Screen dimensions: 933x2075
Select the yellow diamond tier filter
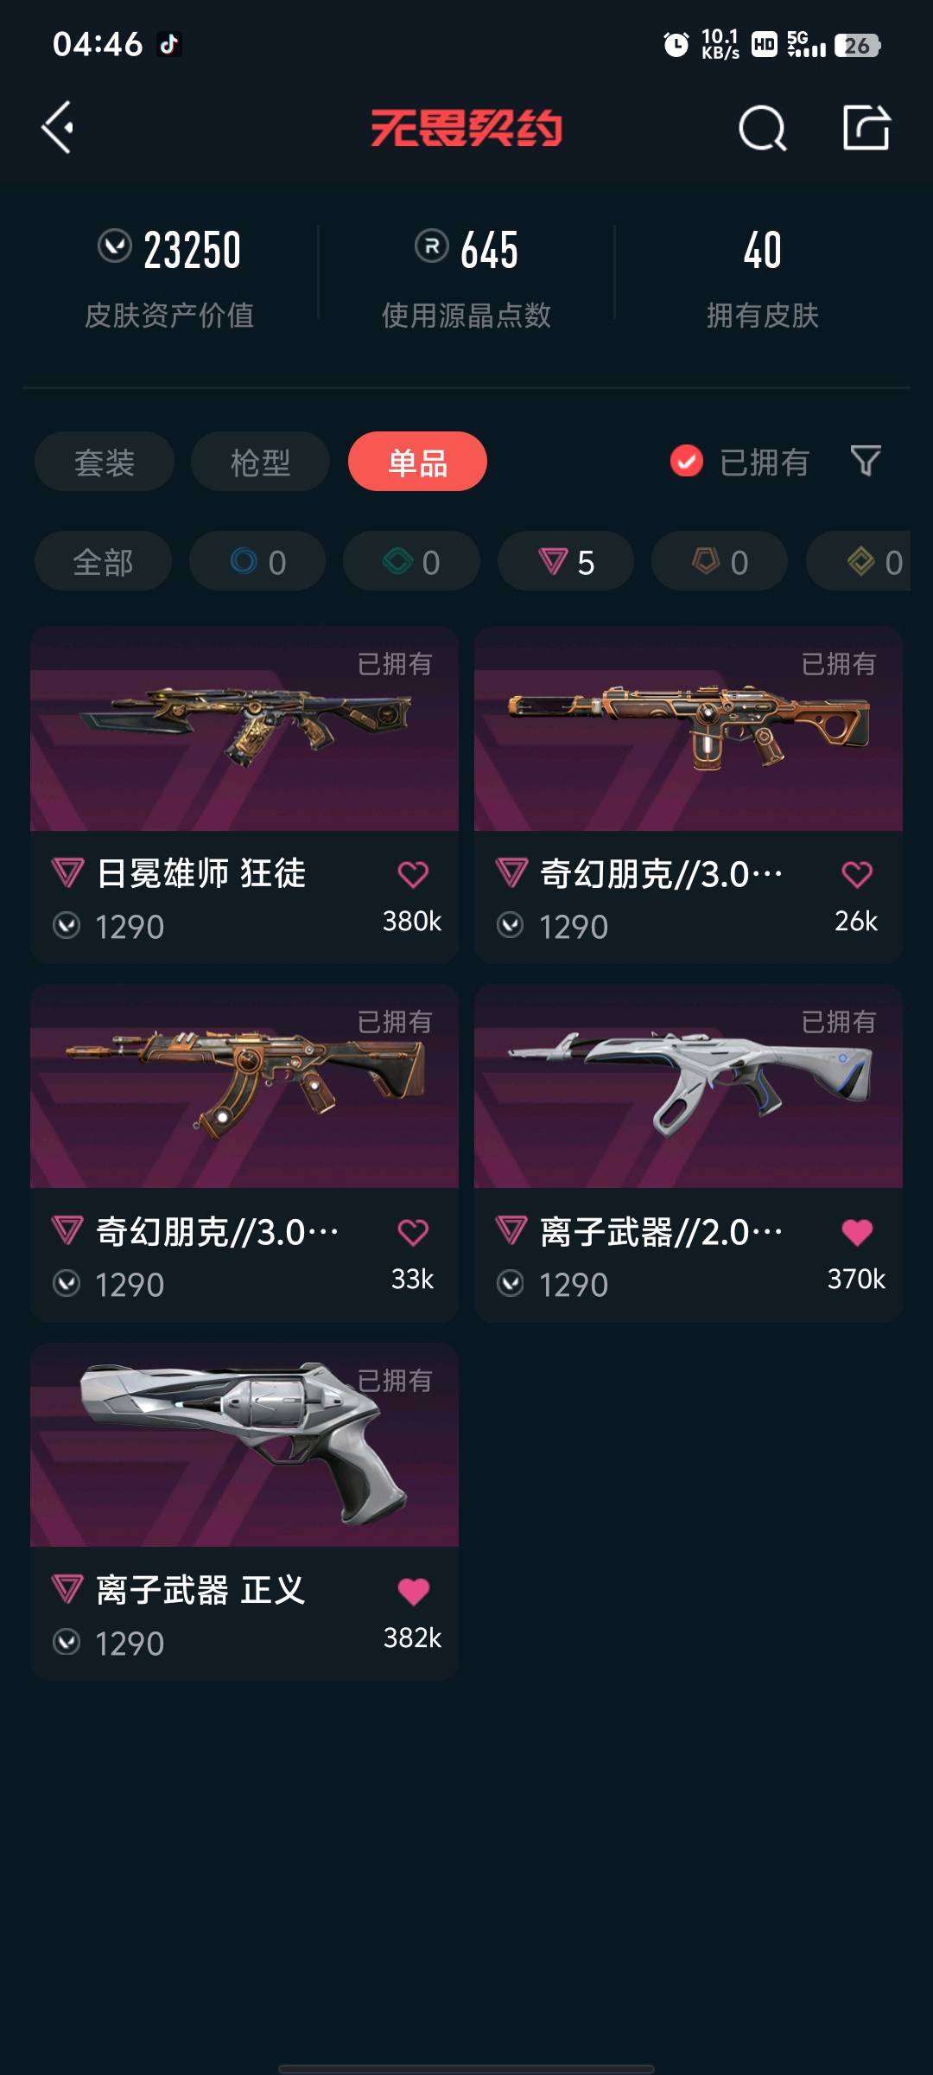859,561
